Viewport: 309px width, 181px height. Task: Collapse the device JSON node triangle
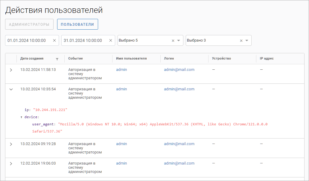22,117
